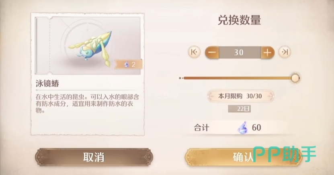Click the PP助手 watermark logo
334x175 pixels.
(285, 155)
